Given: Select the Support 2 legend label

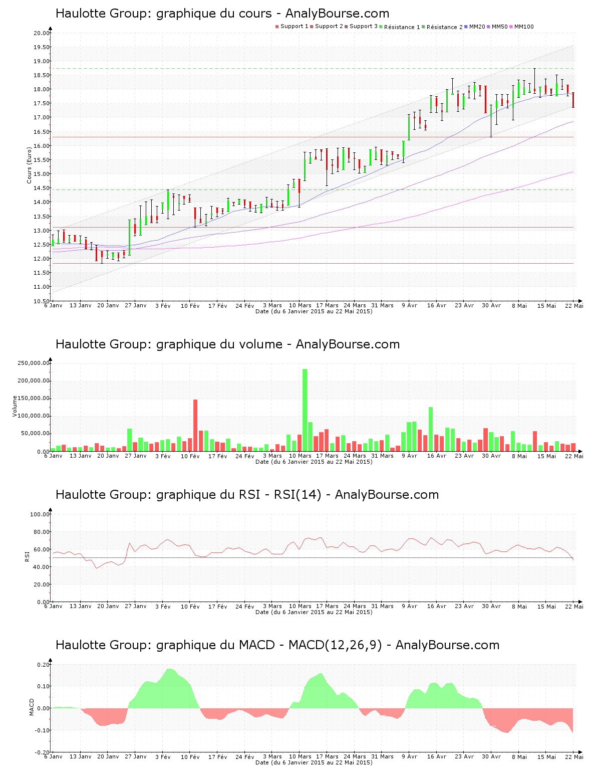Looking at the screenshot, I should tap(329, 27).
